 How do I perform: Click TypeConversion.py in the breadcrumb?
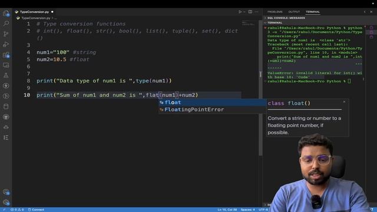[x=35, y=18]
